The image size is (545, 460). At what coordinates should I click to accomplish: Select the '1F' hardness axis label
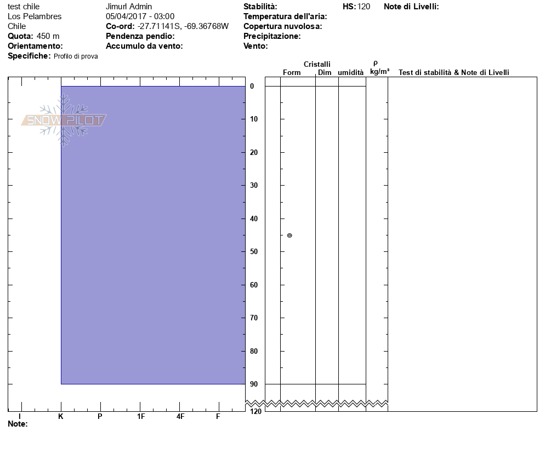[141, 416]
